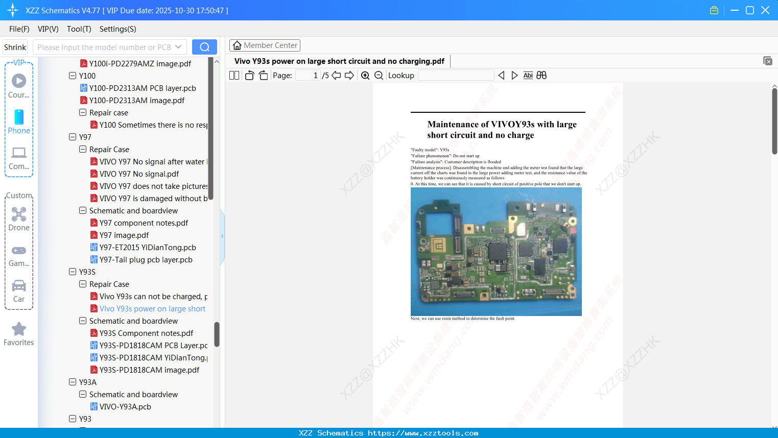Collapse the Y93S tree node
The image size is (778, 438).
click(x=73, y=272)
